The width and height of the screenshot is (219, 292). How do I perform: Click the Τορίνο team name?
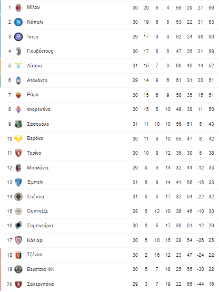[x=34, y=153]
